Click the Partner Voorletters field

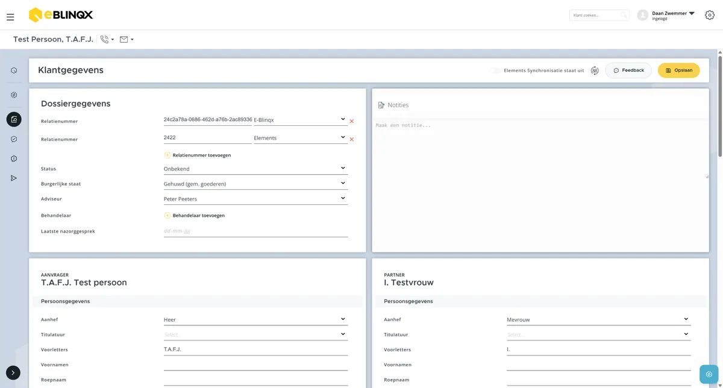point(599,349)
